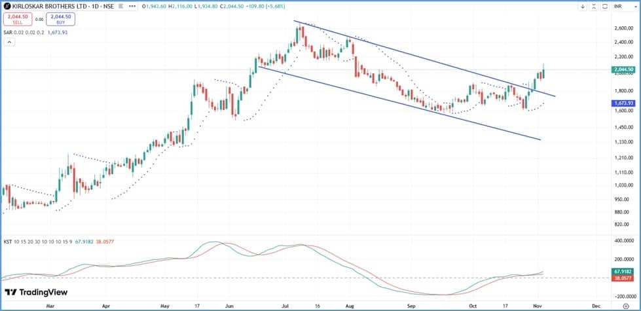Image resolution: width=641 pixels, height=311 pixels.
Task: Click the Kirloskar Brothers symbol logo icon
Action: point(7,6)
